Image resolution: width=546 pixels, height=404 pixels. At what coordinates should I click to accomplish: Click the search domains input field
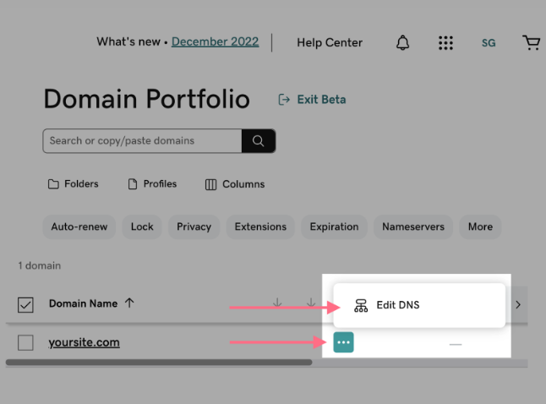click(142, 140)
